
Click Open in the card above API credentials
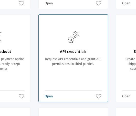49,3
